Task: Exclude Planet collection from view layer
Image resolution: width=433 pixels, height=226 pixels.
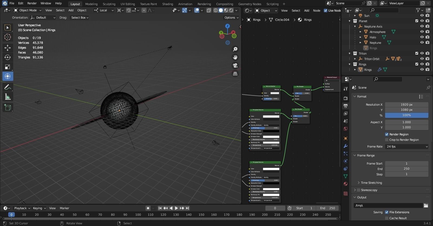Action: (417, 21)
